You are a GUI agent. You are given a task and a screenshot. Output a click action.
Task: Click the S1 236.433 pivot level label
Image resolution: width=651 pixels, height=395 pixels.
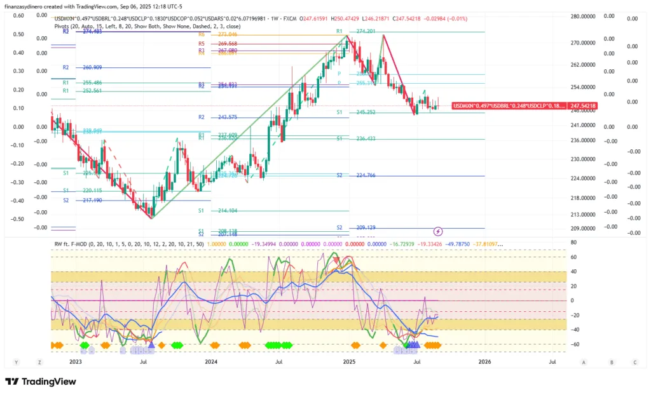point(356,138)
